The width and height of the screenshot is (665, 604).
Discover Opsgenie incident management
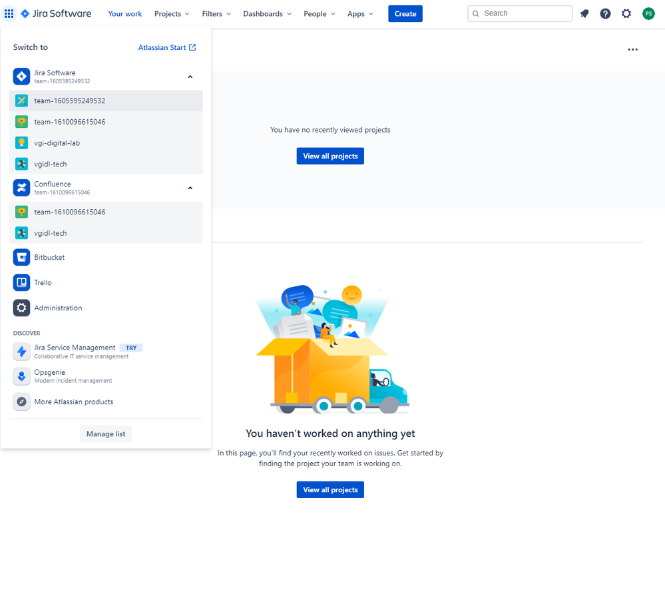pos(106,376)
